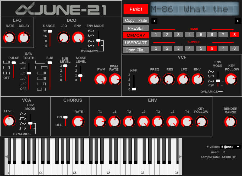Click the SUB LEVEL slider handle

[x=65, y=66]
